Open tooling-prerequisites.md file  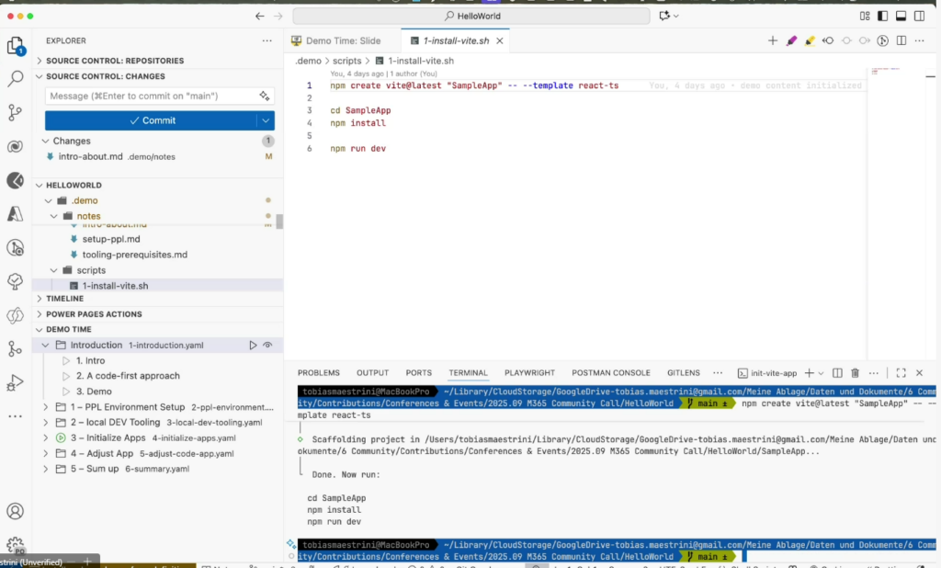(134, 255)
